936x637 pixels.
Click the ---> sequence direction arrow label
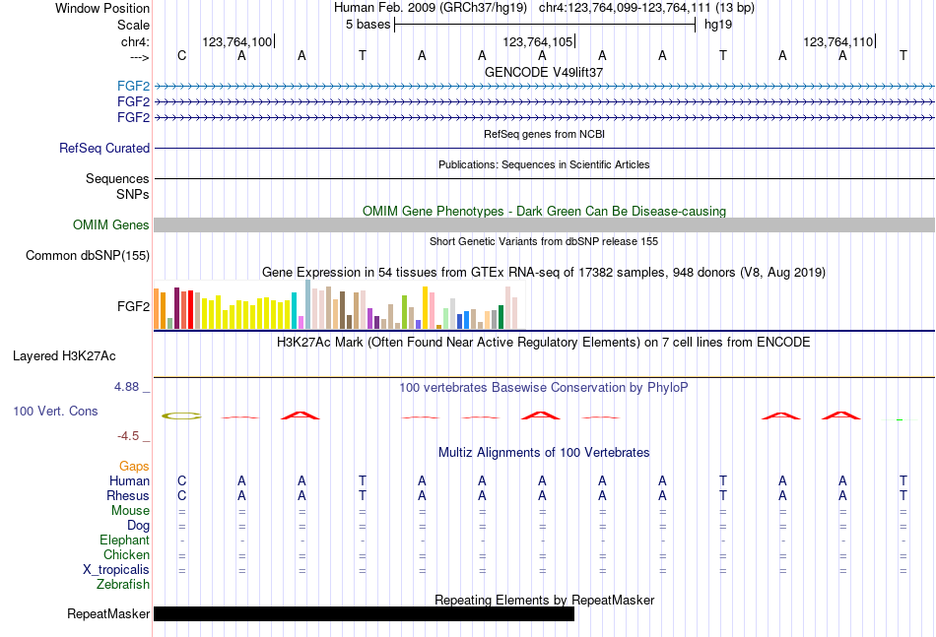pyautogui.click(x=140, y=57)
